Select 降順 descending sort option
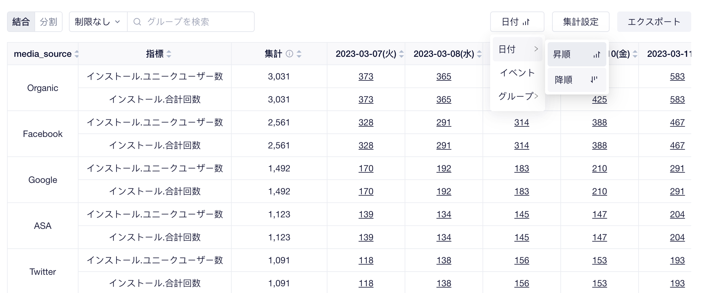This screenshot has height=293, width=704. coord(577,79)
